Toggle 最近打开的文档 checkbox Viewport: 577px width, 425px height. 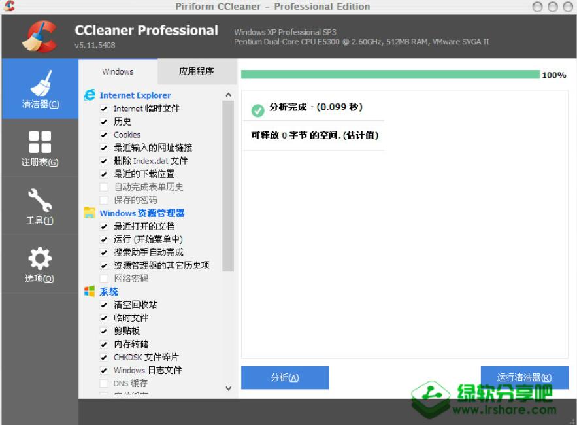tap(104, 226)
